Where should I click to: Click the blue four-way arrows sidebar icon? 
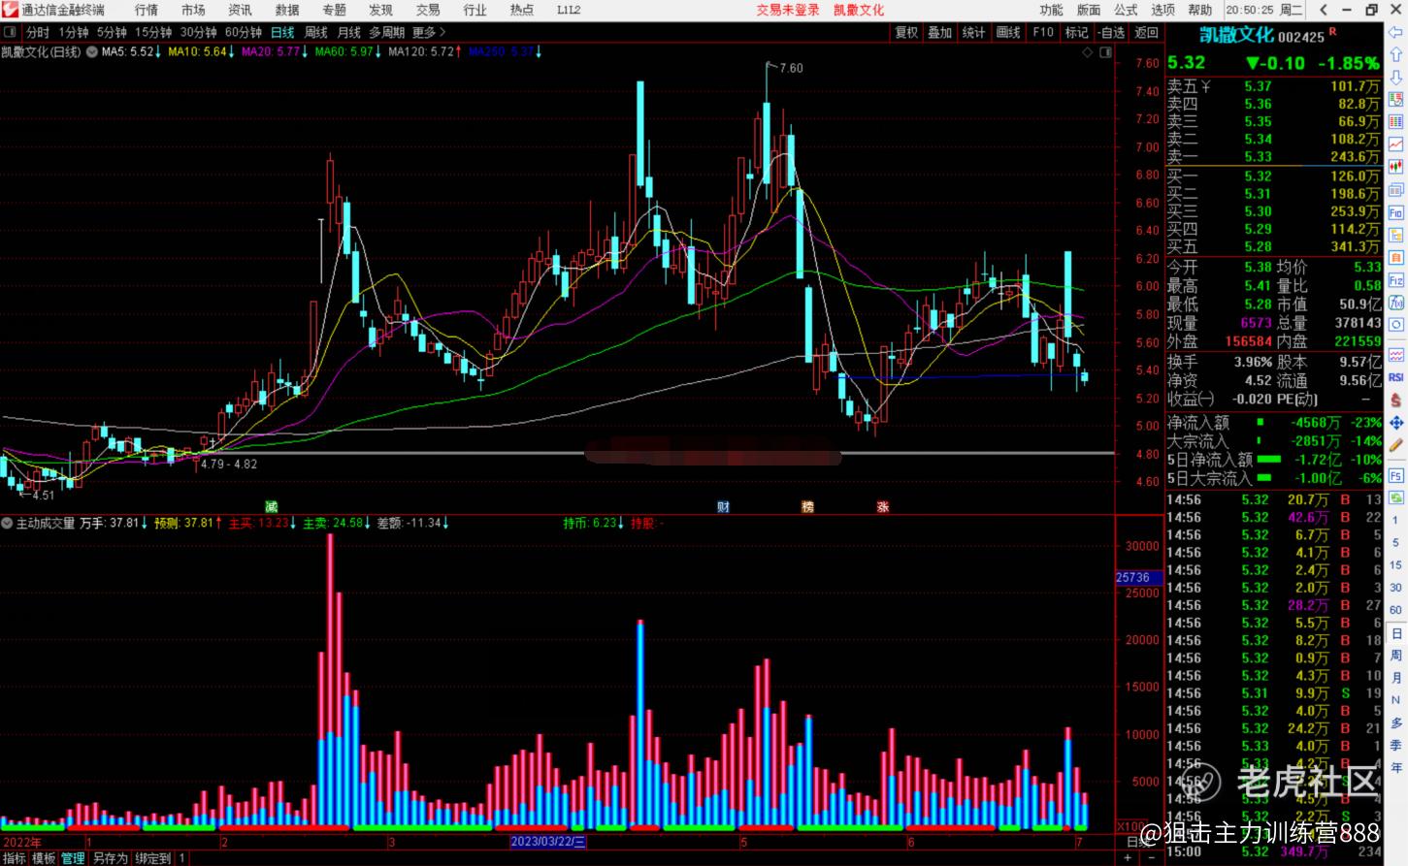point(1396,423)
